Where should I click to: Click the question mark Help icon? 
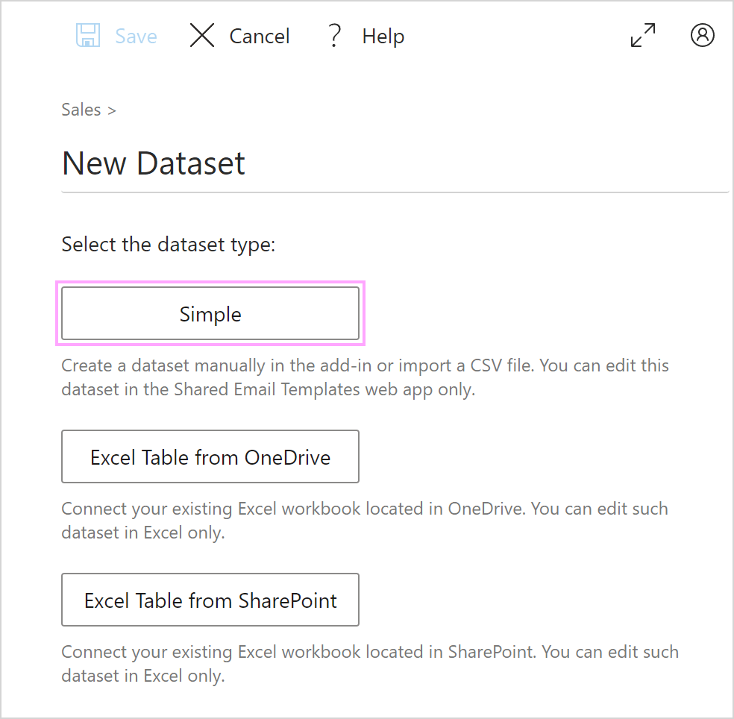tap(334, 36)
